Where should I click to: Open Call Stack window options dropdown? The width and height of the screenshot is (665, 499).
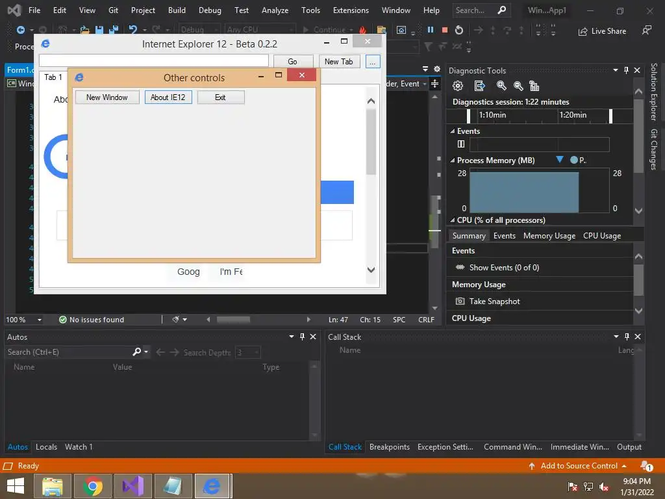coord(616,337)
